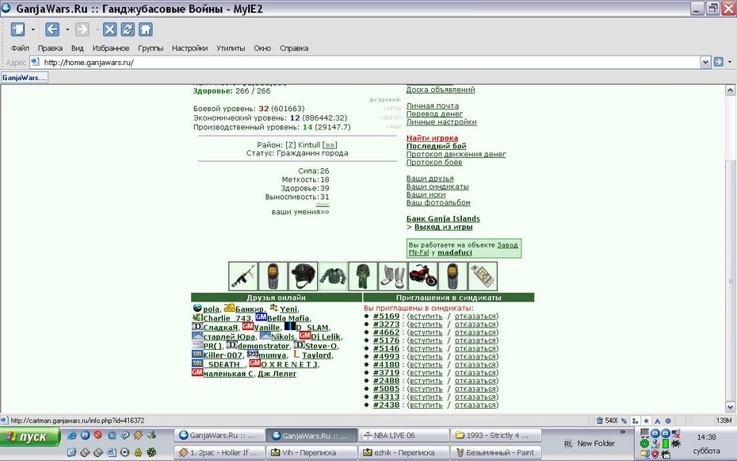Open the Последний бой link
The width and height of the screenshot is (737, 461).
coord(436,146)
